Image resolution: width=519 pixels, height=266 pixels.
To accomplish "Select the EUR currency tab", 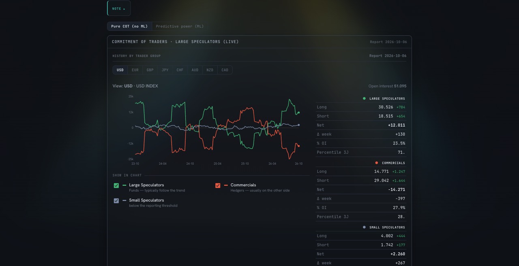I will tap(135, 70).
